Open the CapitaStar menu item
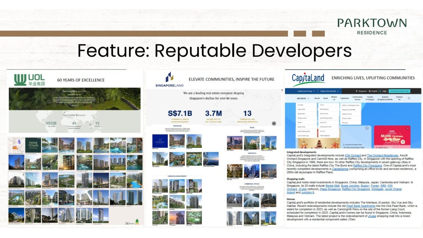This screenshot has width=423, height=238. (x=345, y=98)
